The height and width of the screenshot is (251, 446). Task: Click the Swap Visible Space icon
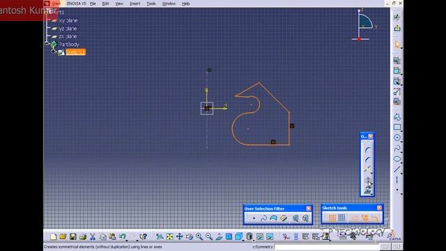(270, 237)
